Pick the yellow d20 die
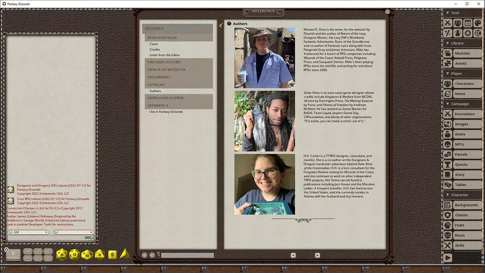485x273 pixels. tap(62, 255)
